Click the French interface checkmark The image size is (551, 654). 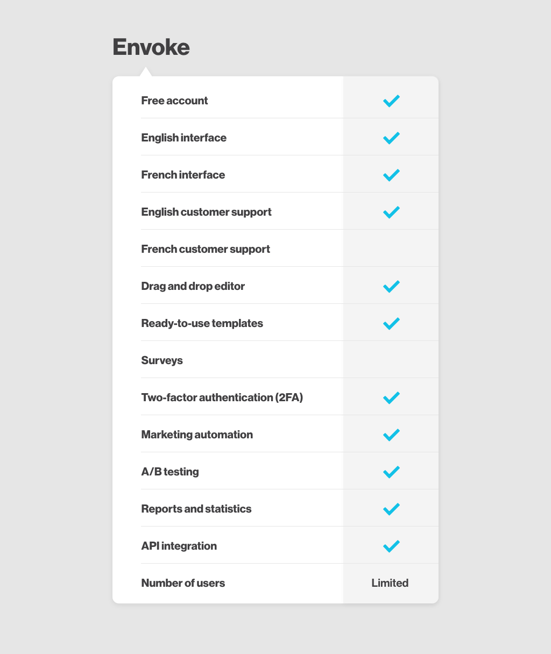[x=391, y=175]
